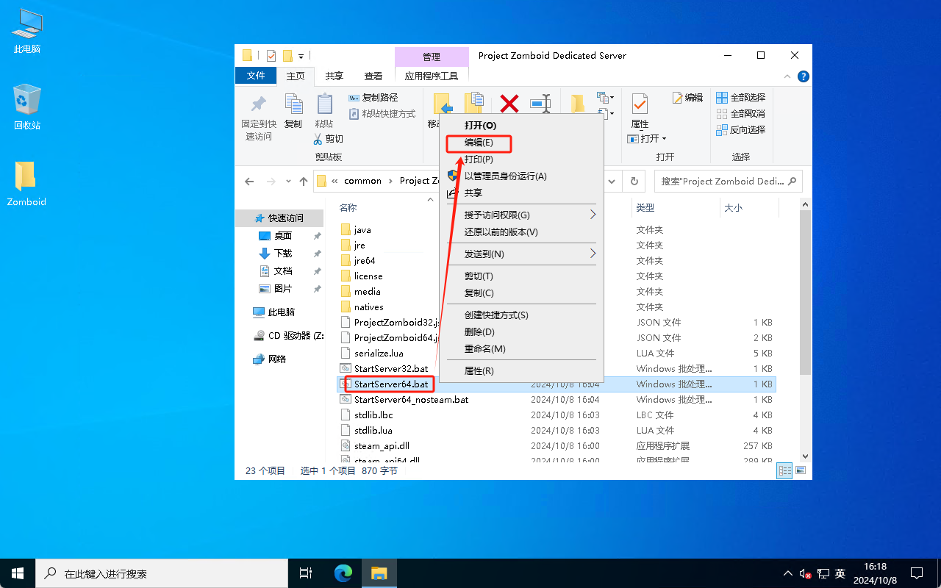Select the jre64 folder

pos(365,261)
